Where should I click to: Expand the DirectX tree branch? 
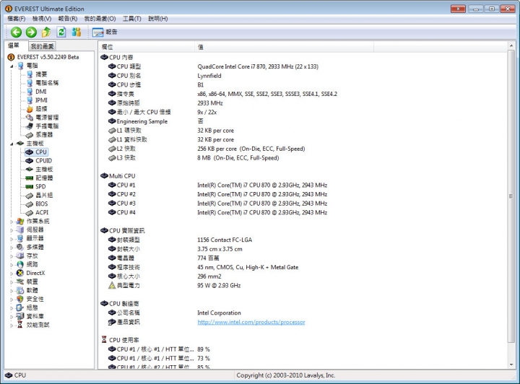[12, 274]
